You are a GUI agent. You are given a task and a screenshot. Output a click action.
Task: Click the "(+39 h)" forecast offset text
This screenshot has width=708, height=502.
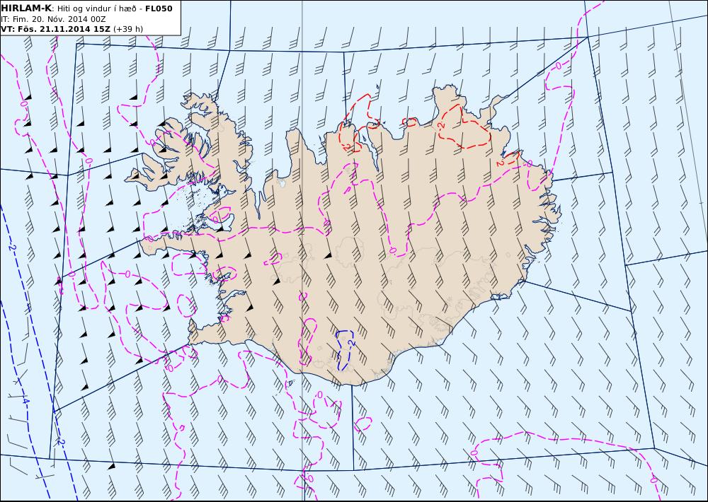(128, 29)
